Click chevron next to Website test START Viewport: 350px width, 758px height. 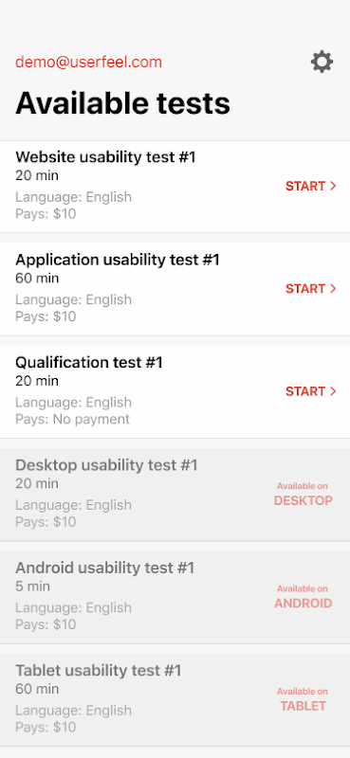coord(333,186)
